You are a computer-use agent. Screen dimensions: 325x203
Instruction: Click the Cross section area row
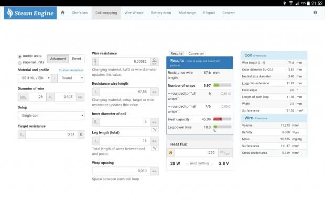(274, 153)
